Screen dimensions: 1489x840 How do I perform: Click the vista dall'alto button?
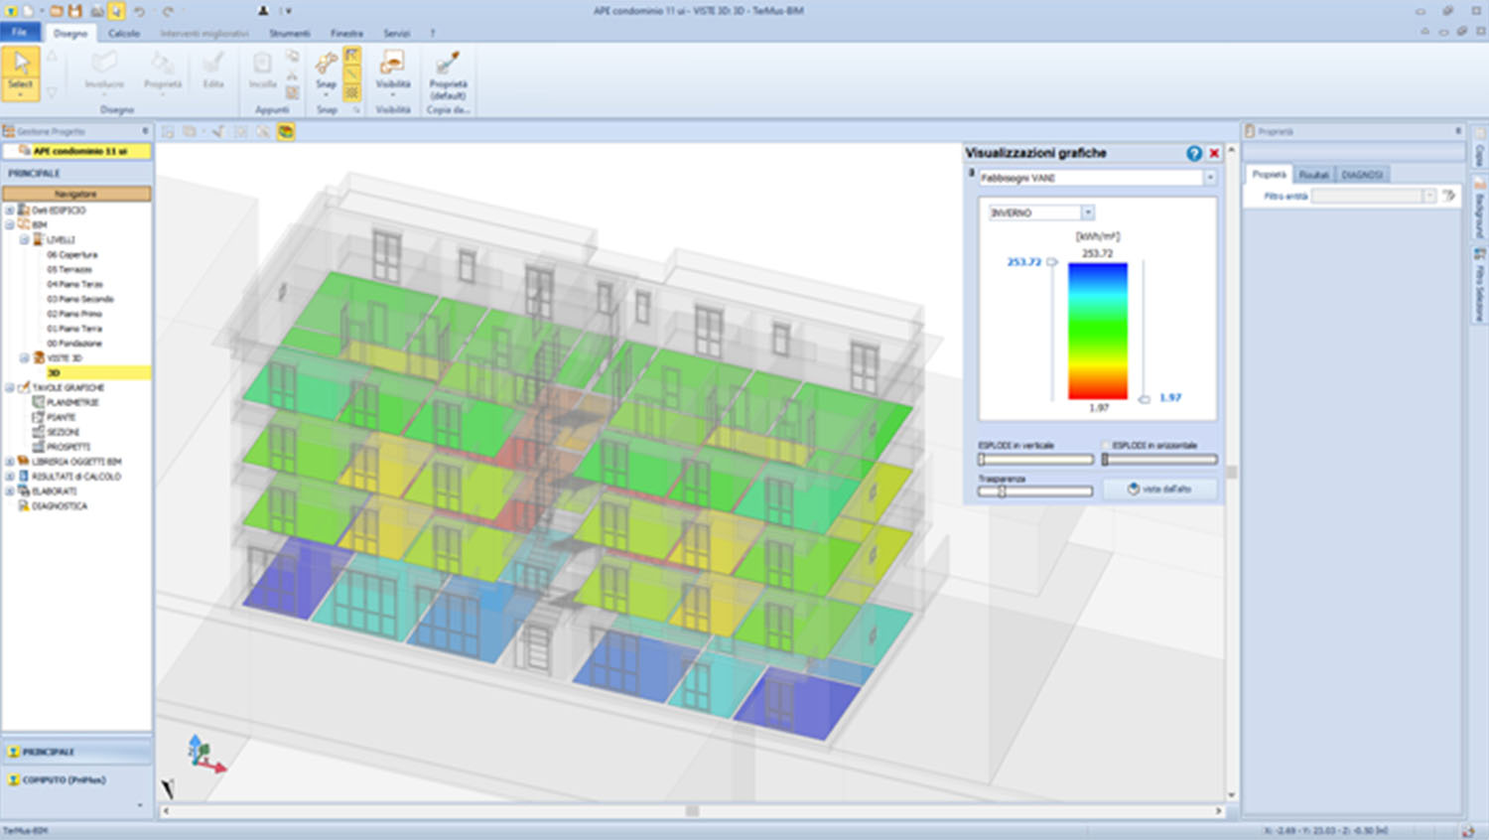coord(1159,490)
